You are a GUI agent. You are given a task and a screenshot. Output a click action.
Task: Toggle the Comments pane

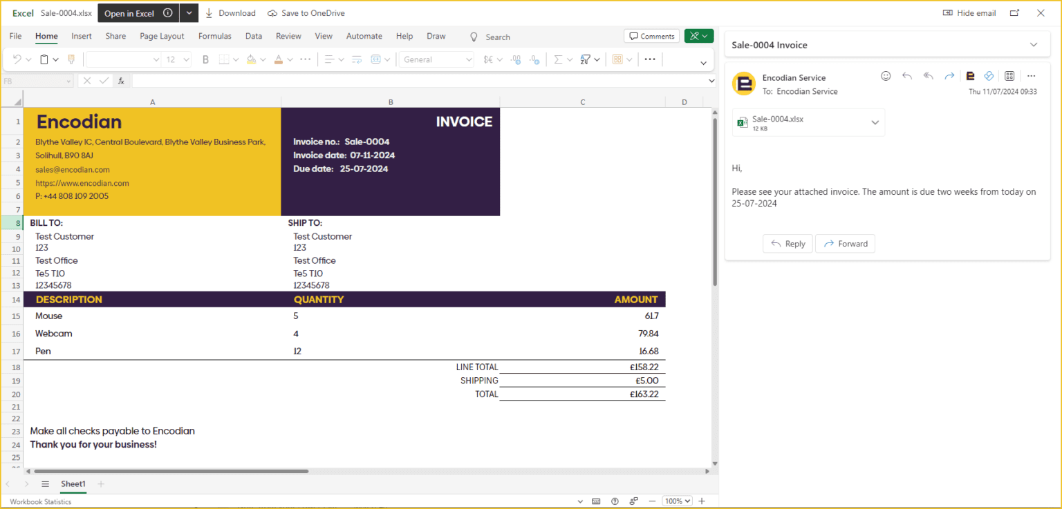pos(651,35)
